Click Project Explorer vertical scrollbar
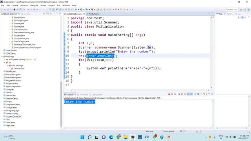 [x=61, y=104]
